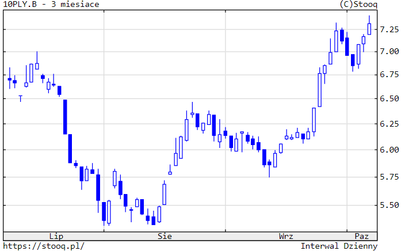The height and width of the screenshot is (251, 401).
Task: Click the 6.25 price axis label
Action: click(389, 124)
